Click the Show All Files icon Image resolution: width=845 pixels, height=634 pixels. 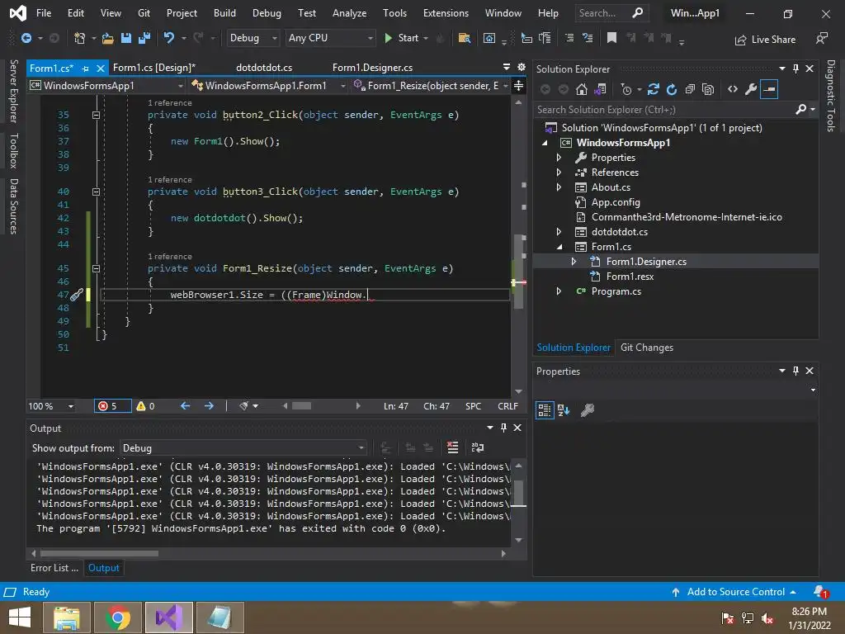[x=708, y=89]
